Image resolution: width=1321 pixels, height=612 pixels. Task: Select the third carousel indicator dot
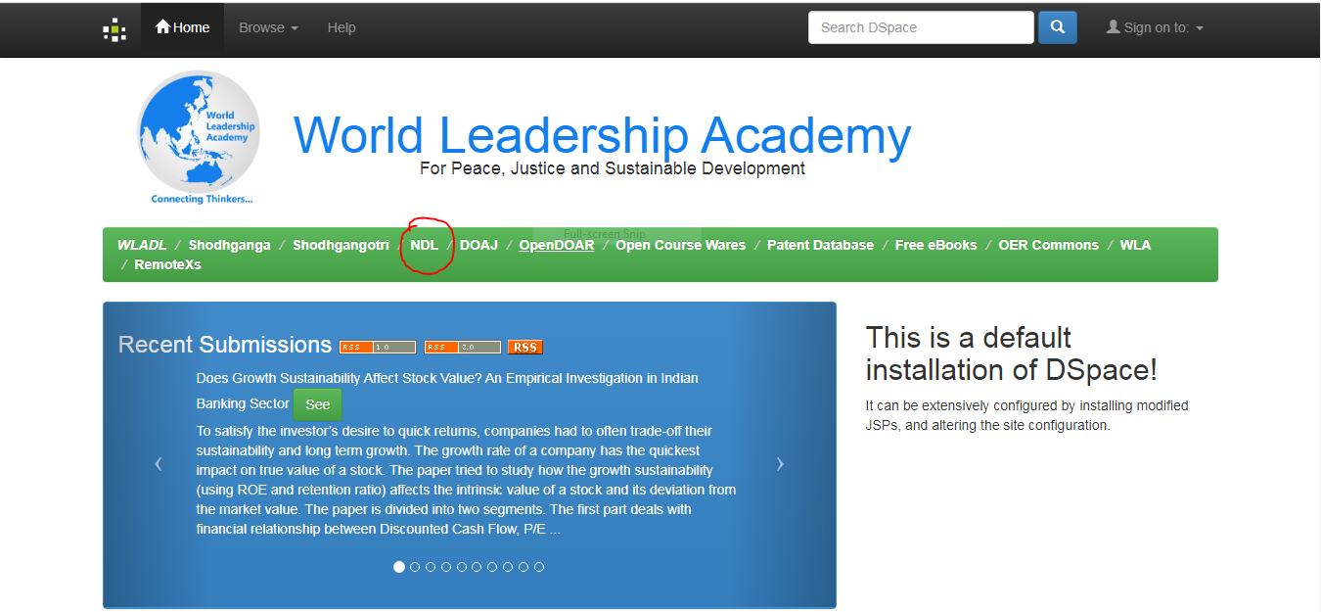[x=431, y=567]
